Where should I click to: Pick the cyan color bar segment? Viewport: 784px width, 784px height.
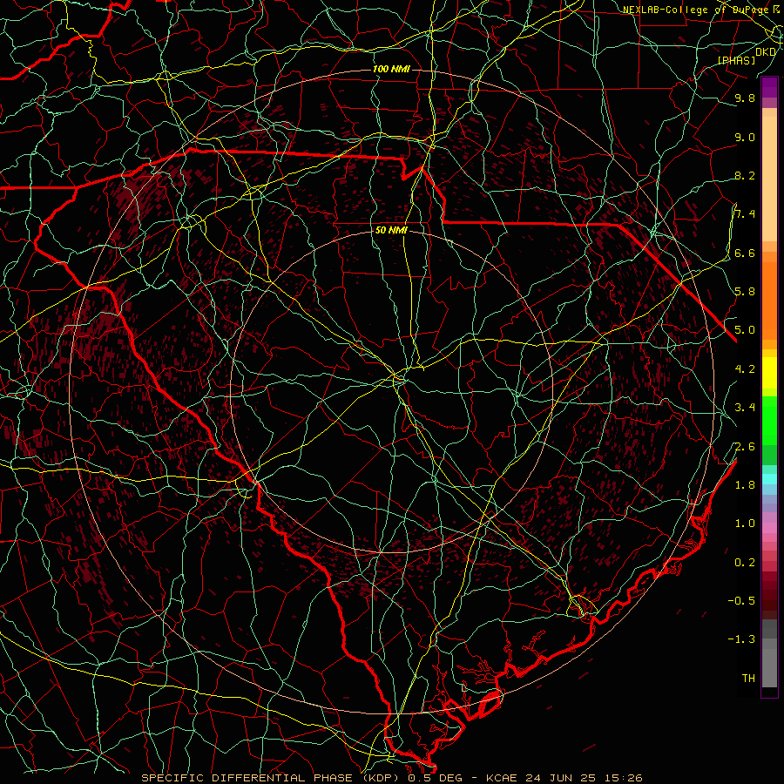(769, 479)
